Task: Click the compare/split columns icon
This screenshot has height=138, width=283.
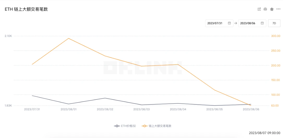Action: pyautogui.click(x=265, y=9)
